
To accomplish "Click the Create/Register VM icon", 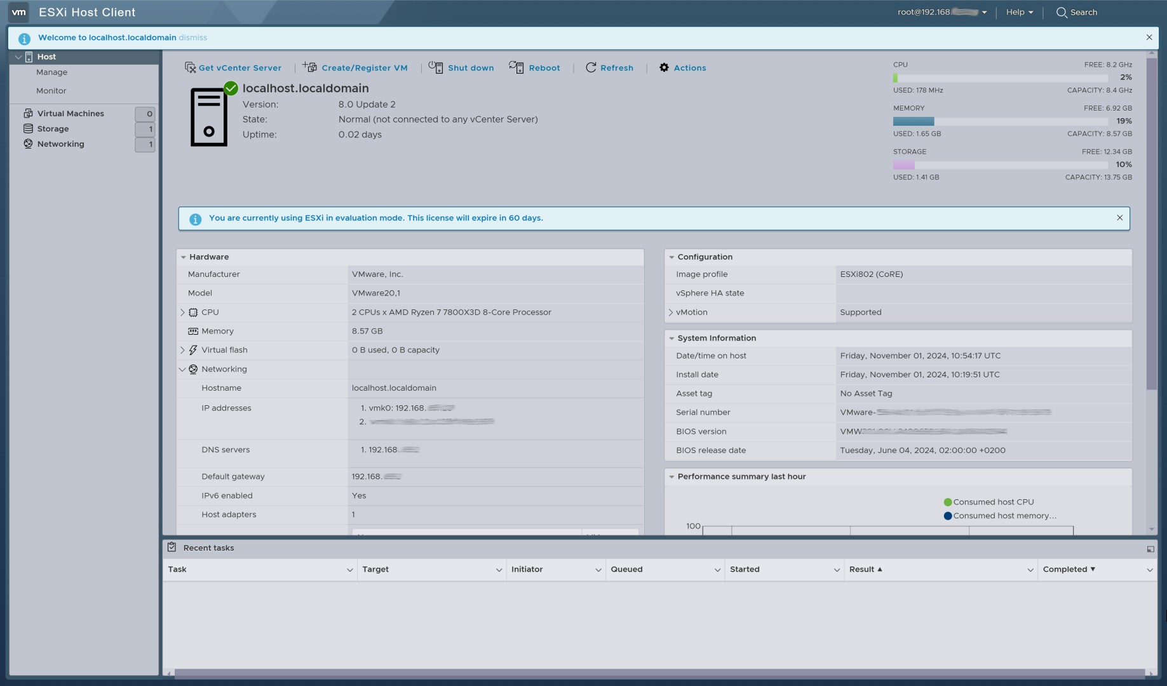I will [x=310, y=67].
